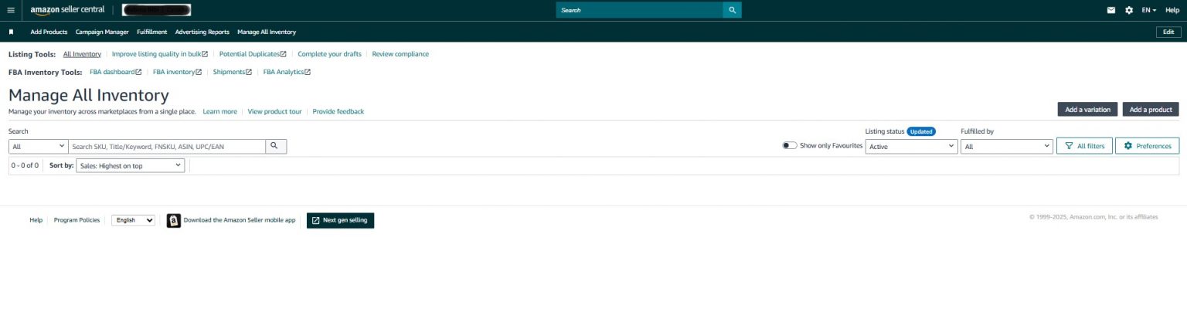Expand the Sort by dropdown
Image resolution: width=1187 pixels, height=326 pixels.
[130, 165]
